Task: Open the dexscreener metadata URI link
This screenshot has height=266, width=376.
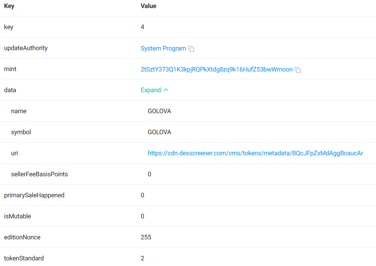Action: (x=255, y=153)
